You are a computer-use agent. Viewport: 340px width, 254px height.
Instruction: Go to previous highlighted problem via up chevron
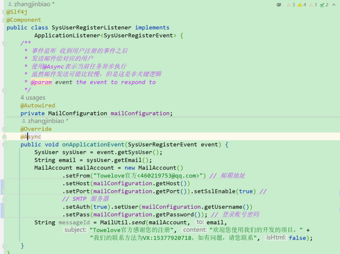[x=334, y=5]
